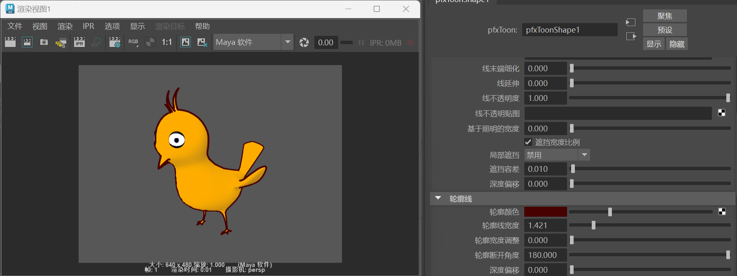Open the 文件 menu
This screenshot has width=737, height=276.
pos(15,26)
